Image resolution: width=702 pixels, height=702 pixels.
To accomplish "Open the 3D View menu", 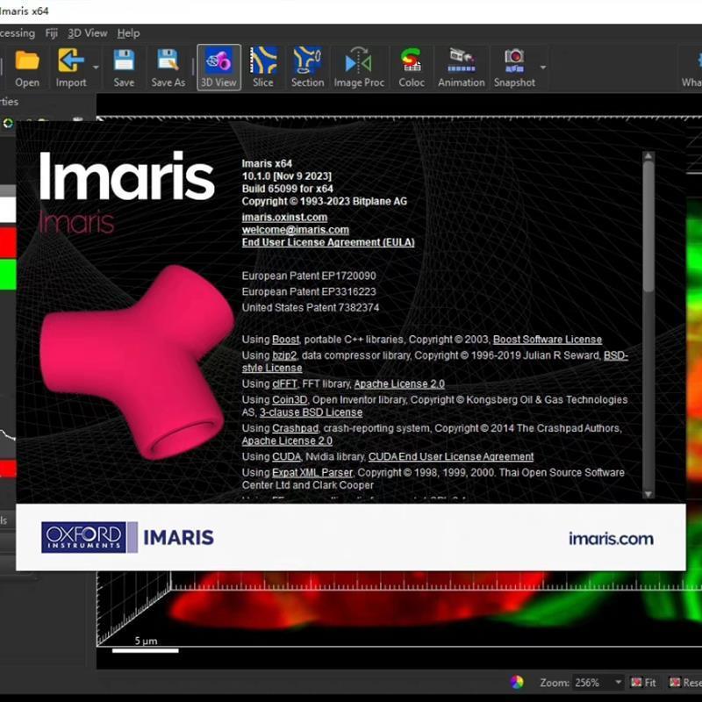I will (x=87, y=33).
